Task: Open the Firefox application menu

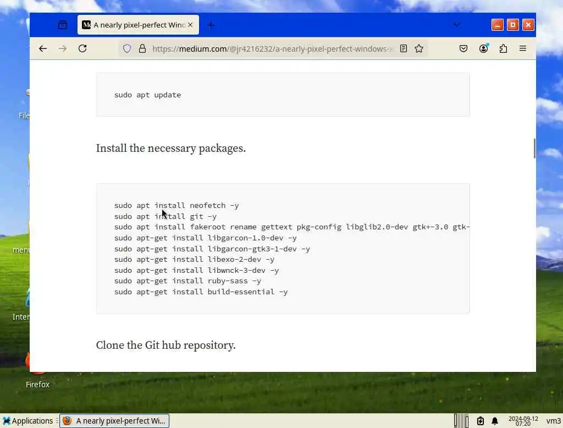Action: click(523, 48)
